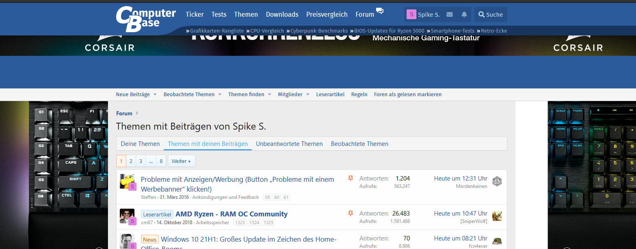Screen dimensions: 636x249
Task: Open the Probleme mit Anzeigen/Werbung thread
Action: tap(238, 184)
